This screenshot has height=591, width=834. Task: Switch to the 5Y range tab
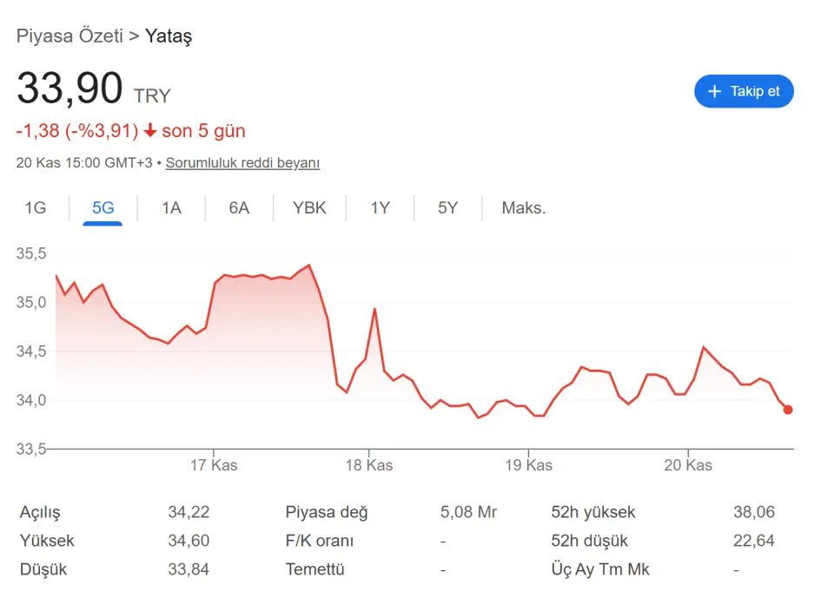[447, 208]
